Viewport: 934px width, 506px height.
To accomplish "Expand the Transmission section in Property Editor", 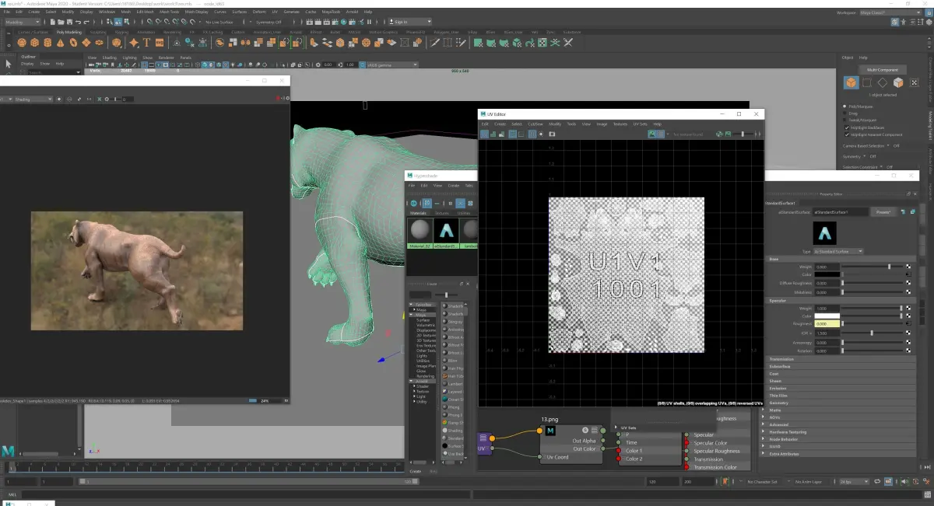I will (840, 359).
